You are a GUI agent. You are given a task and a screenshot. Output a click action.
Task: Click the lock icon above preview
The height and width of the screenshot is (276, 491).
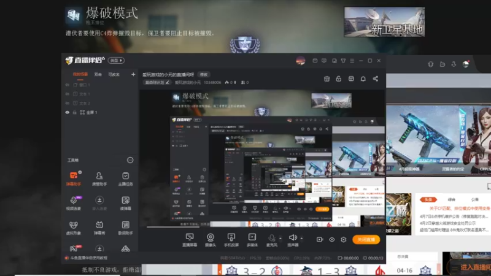(339, 79)
